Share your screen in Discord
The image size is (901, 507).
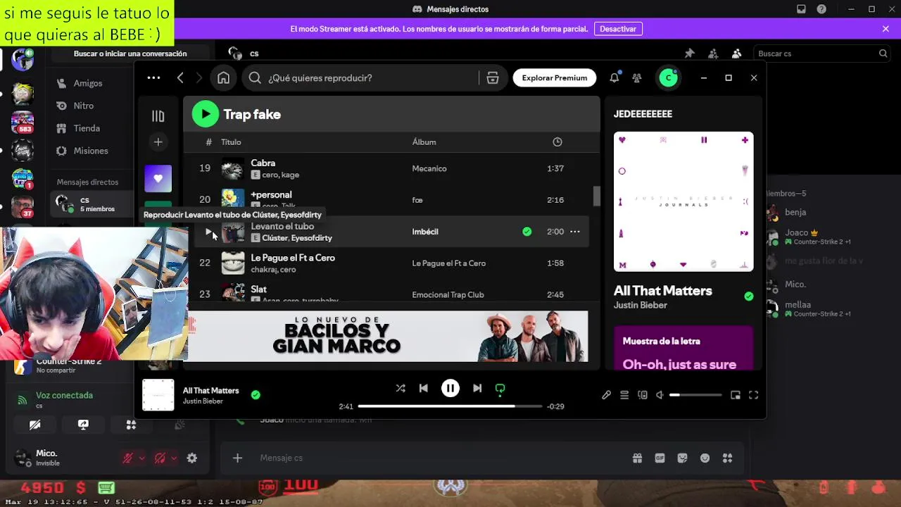tap(83, 425)
